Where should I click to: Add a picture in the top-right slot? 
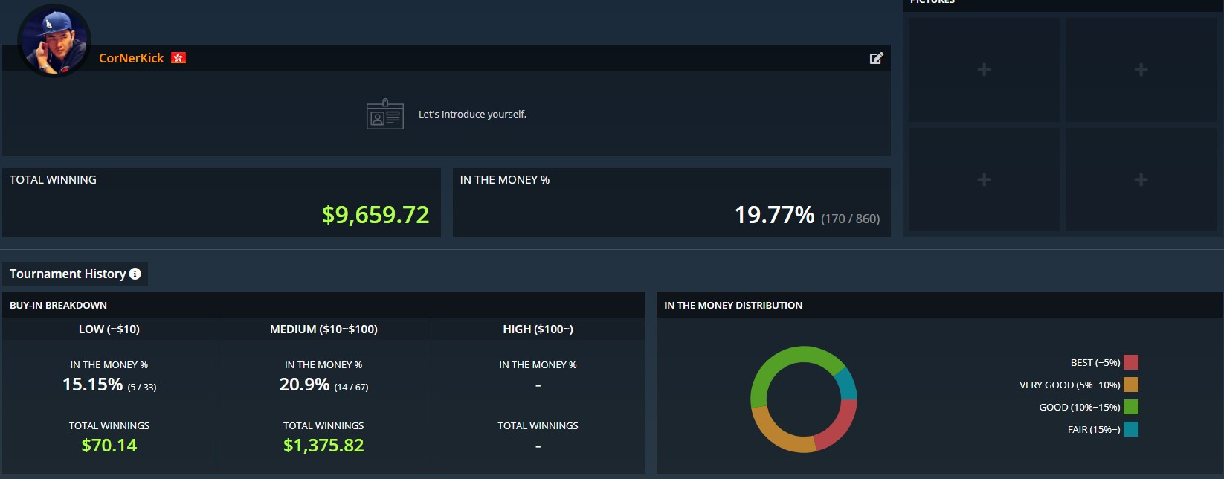(1141, 70)
